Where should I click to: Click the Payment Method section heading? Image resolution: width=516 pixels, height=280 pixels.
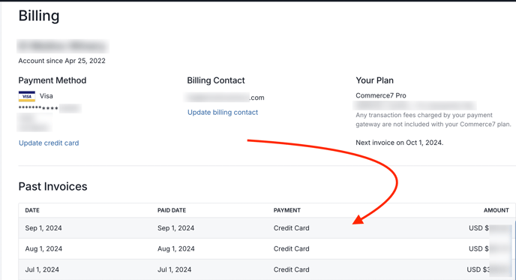click(52, 80)
